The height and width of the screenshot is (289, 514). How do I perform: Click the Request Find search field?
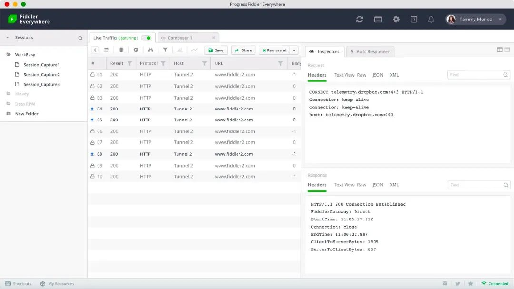pyautogui.click(x=475, y=75)
